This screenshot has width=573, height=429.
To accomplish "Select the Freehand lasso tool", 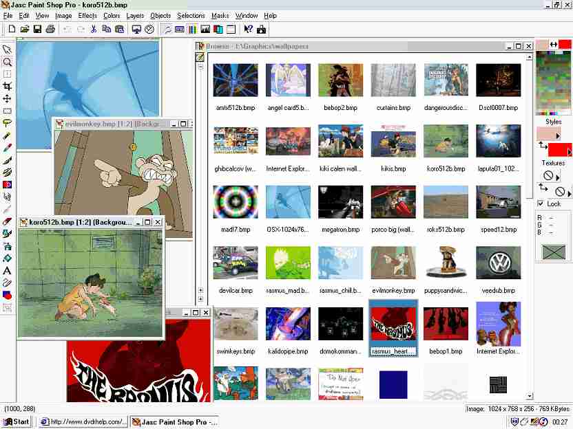I will click(7, 123).
